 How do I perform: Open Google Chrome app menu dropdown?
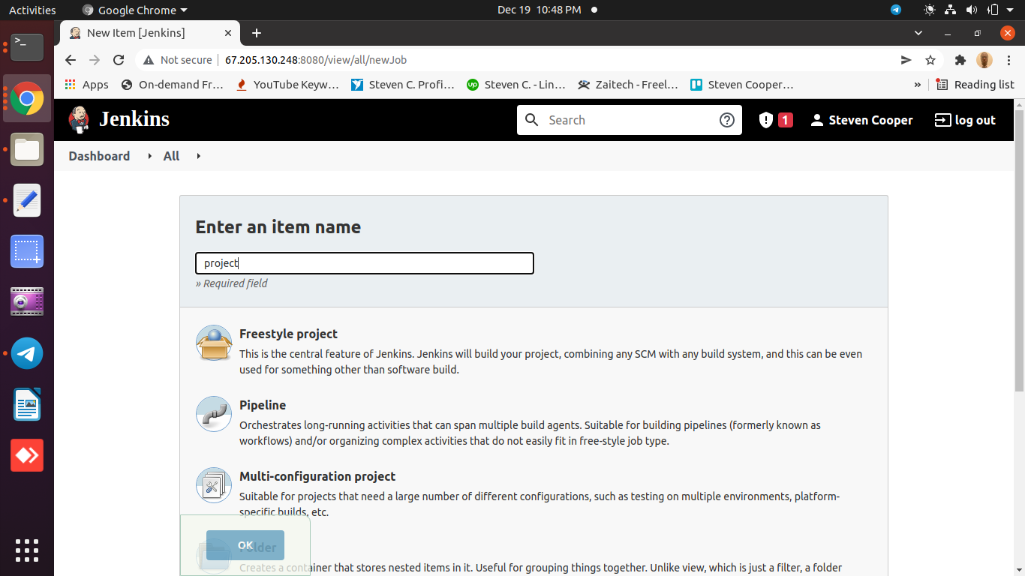134,10
